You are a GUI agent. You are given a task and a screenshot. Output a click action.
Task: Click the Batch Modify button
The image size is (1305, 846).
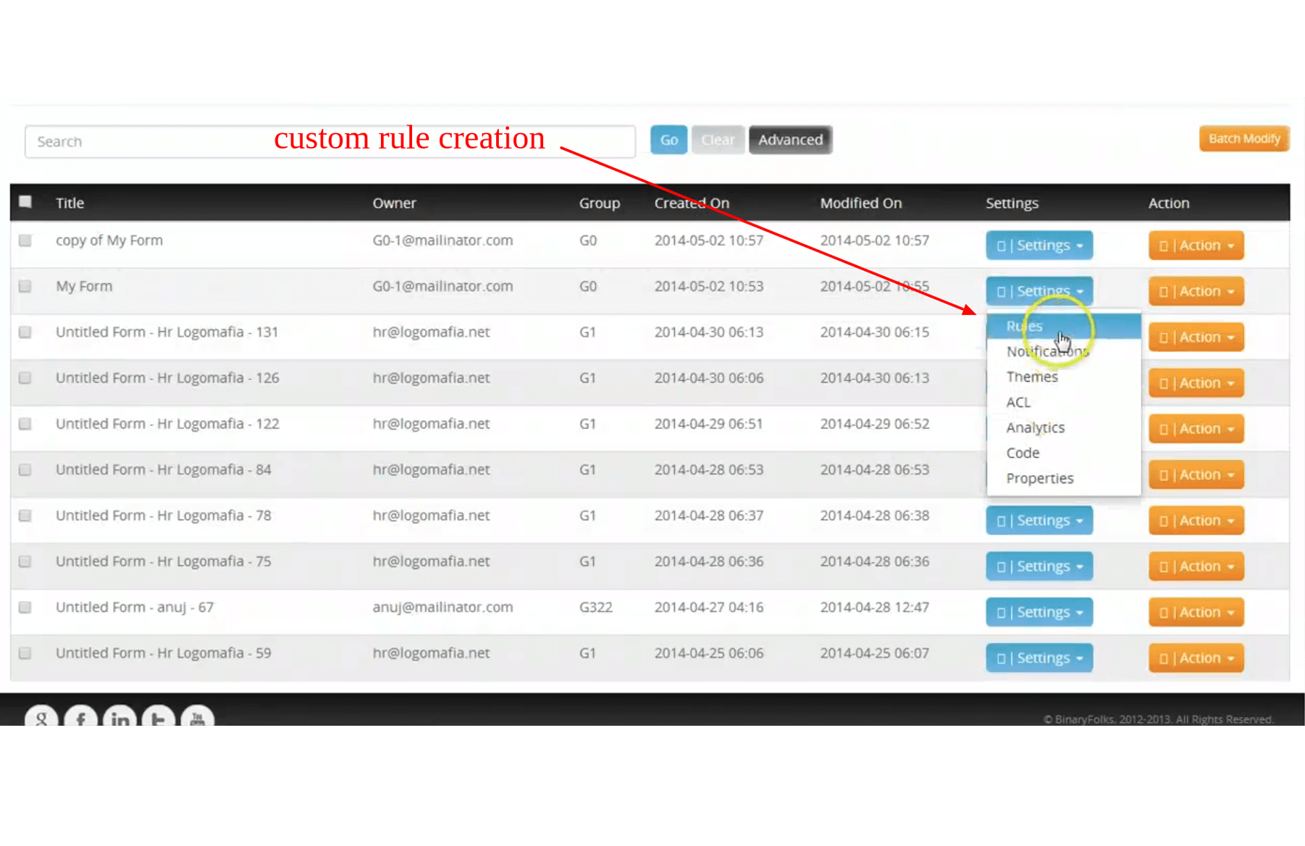pos(1243,138)
